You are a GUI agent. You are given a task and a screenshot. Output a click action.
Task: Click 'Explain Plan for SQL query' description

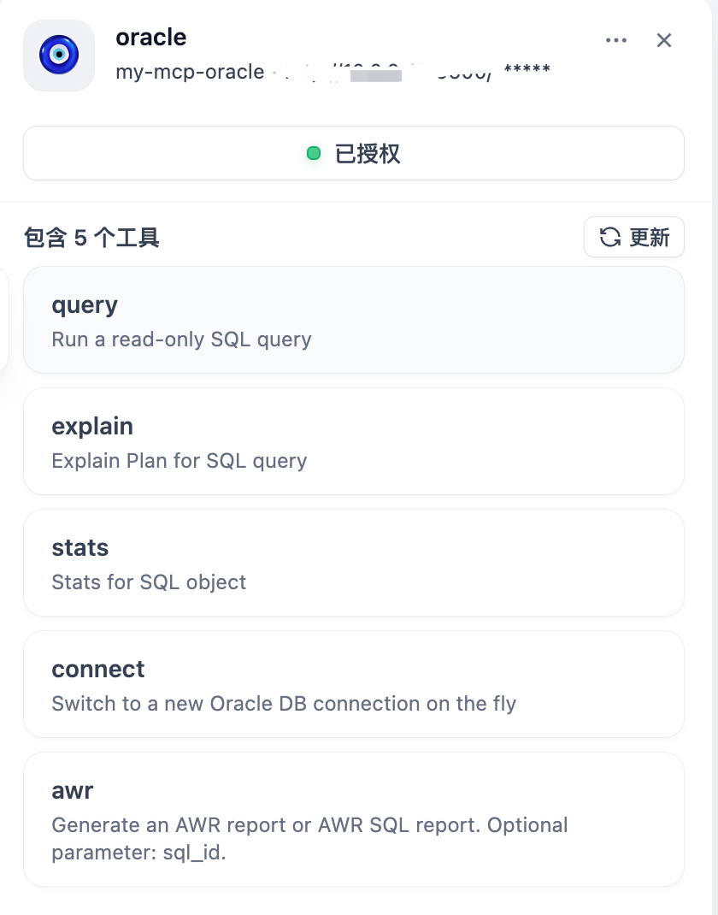[179, 461]
